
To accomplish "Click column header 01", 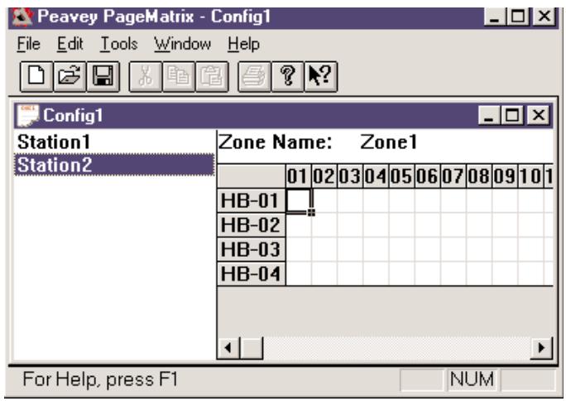I will (x=299, y=176).
